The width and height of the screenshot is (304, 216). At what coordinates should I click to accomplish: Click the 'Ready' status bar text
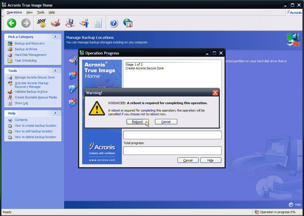7,212
